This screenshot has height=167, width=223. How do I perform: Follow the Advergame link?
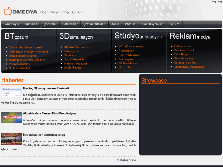[x=71, y=51]
